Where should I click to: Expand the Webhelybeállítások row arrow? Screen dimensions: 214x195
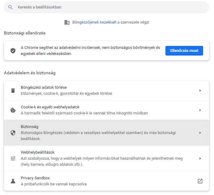click(200, 158)
